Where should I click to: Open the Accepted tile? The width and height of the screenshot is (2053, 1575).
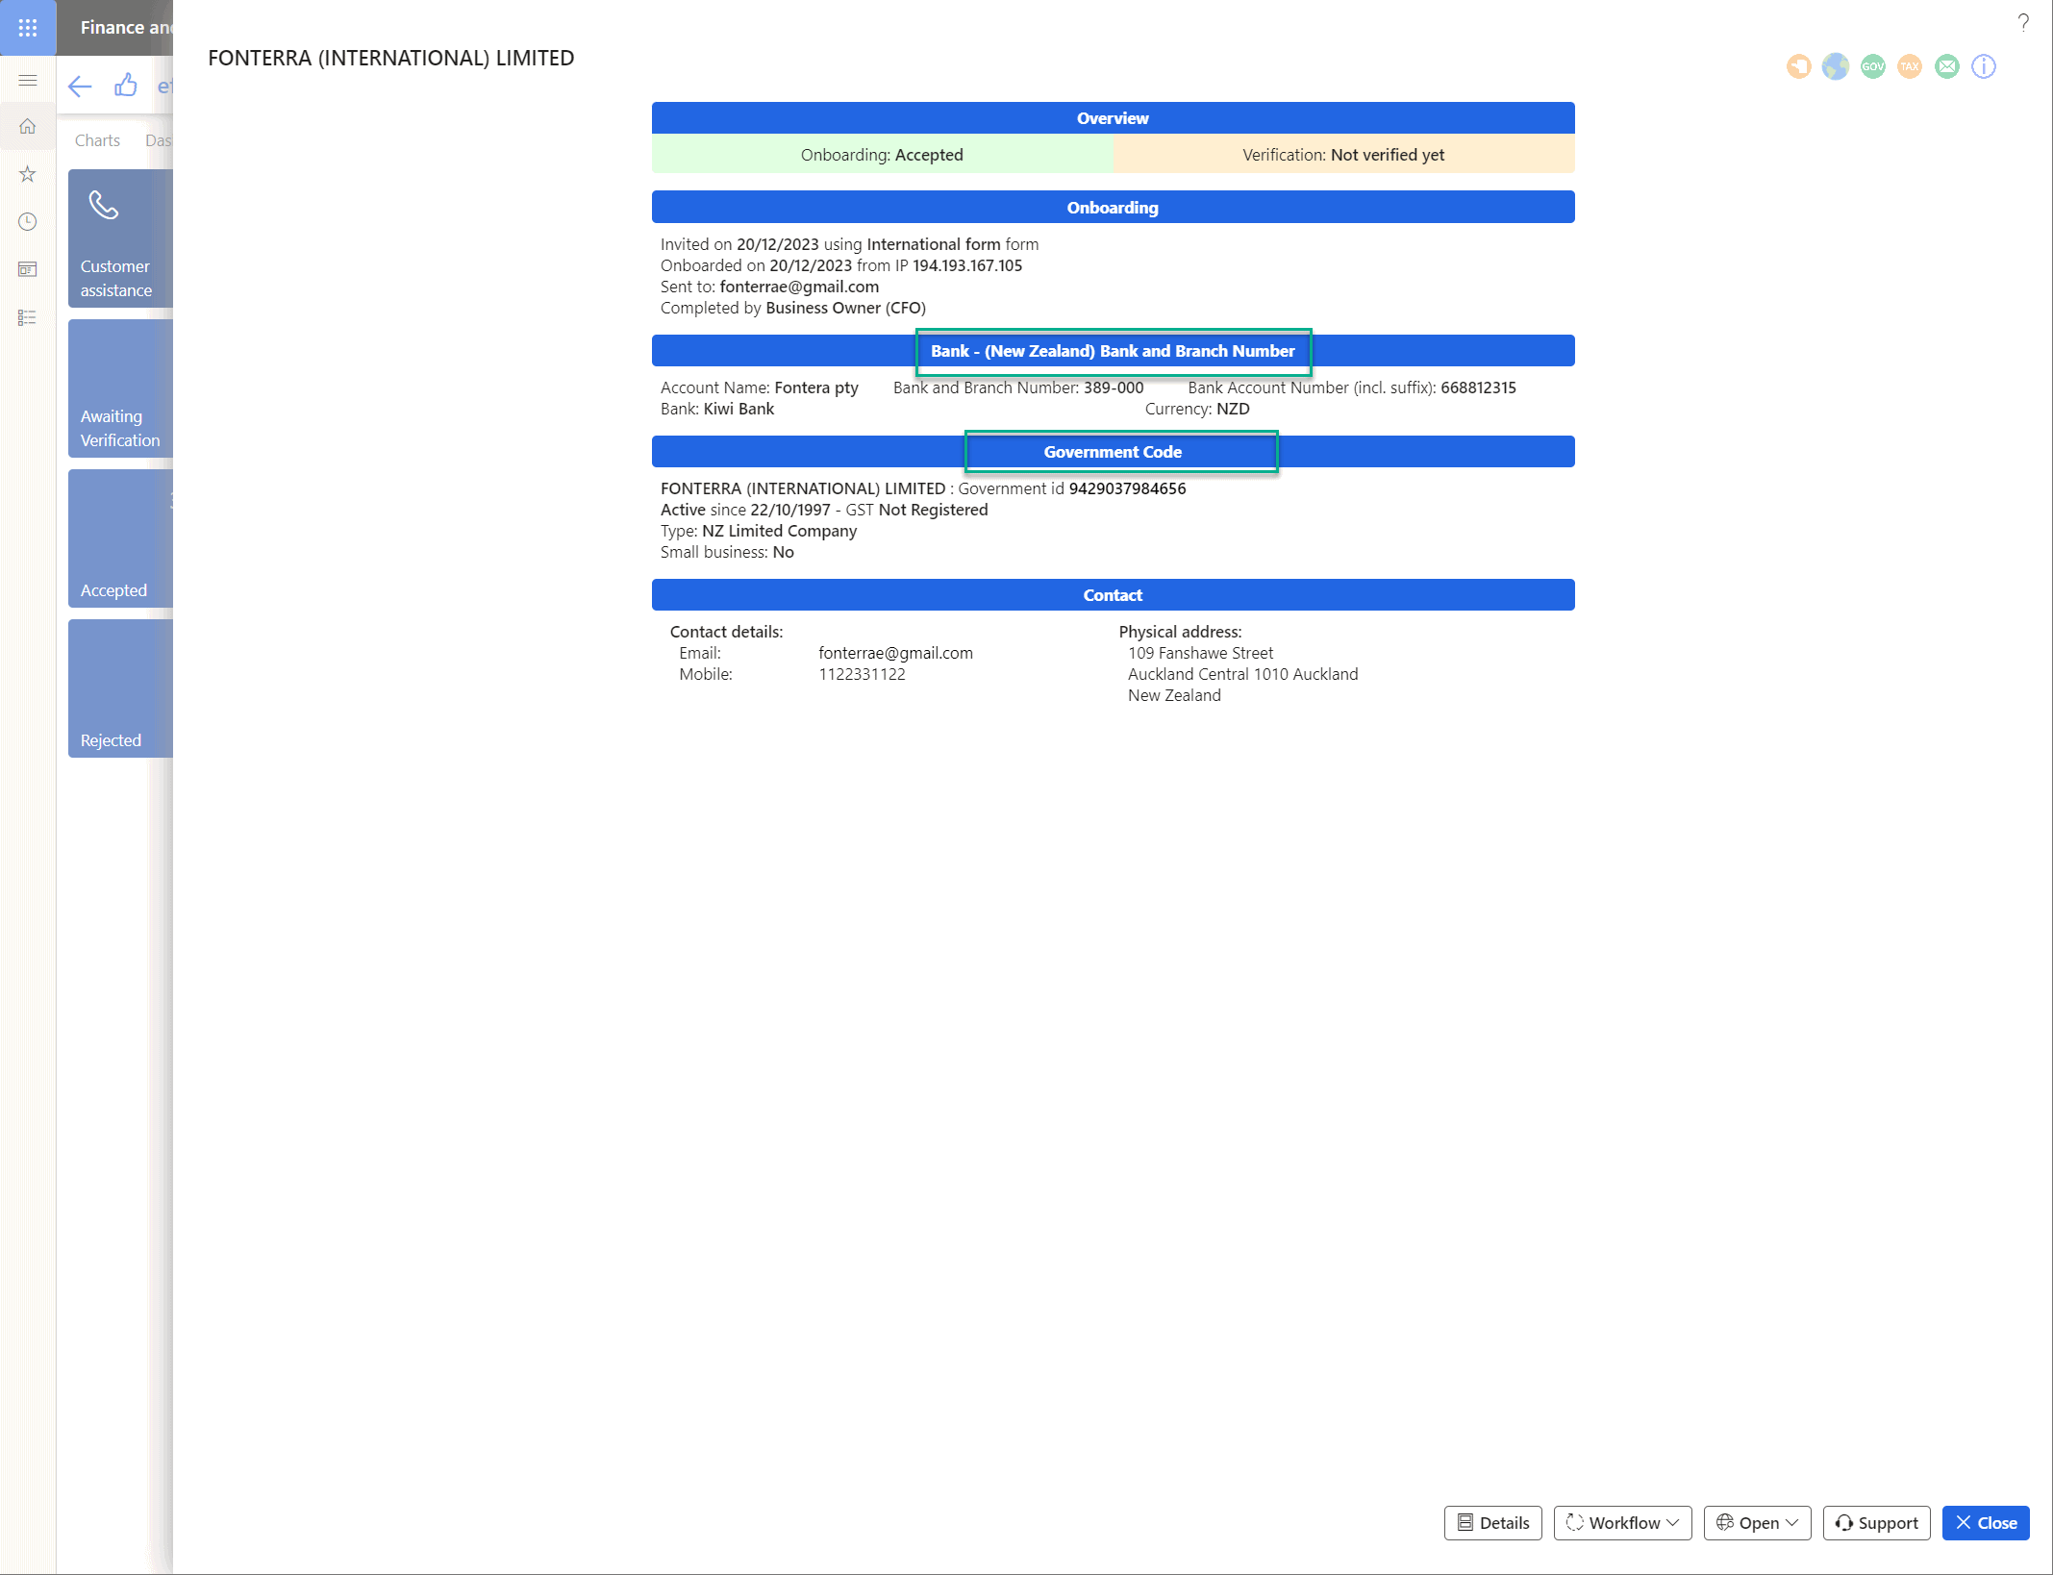point(120,538)
